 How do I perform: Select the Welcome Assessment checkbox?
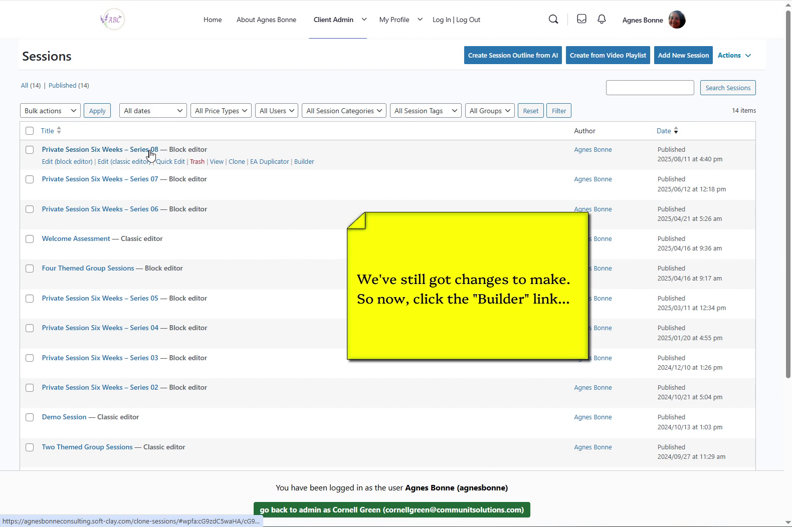click(30, 239)
